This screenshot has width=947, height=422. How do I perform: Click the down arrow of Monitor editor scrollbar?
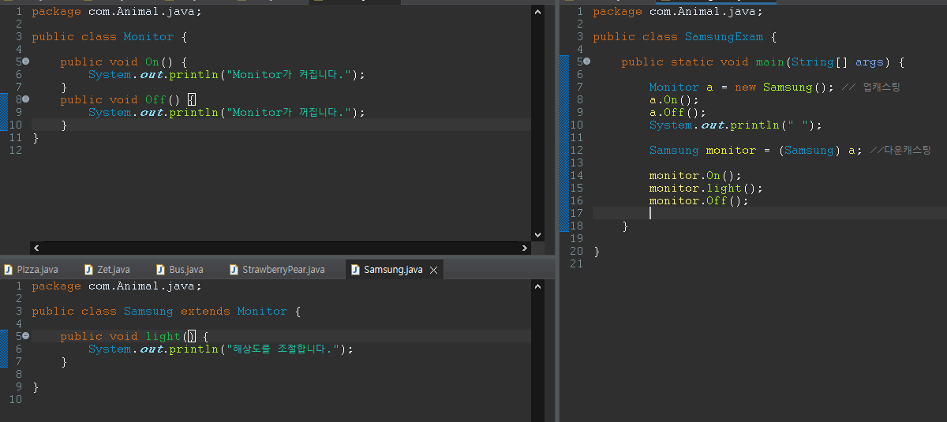[538, 234]
